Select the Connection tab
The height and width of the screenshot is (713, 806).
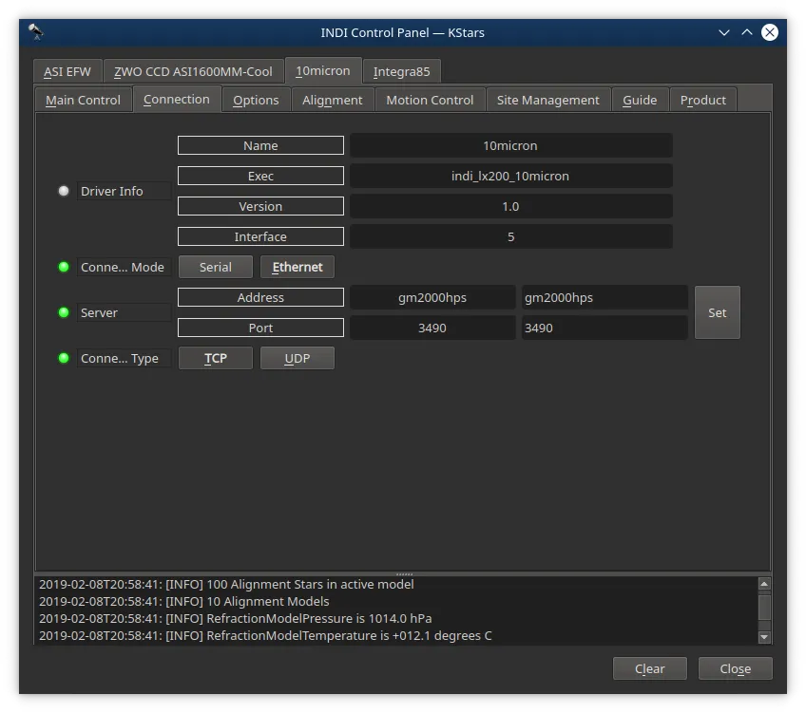pos(177,99)
